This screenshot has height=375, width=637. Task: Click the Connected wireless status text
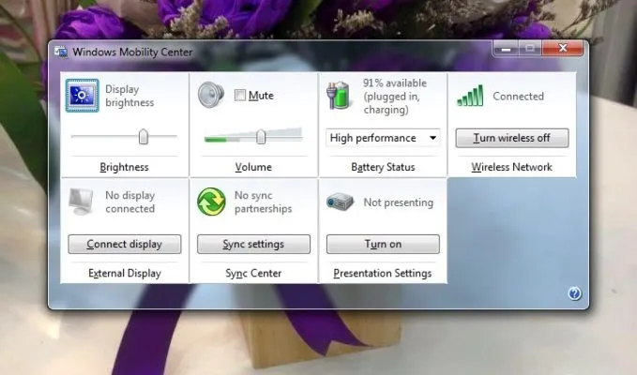518,97
